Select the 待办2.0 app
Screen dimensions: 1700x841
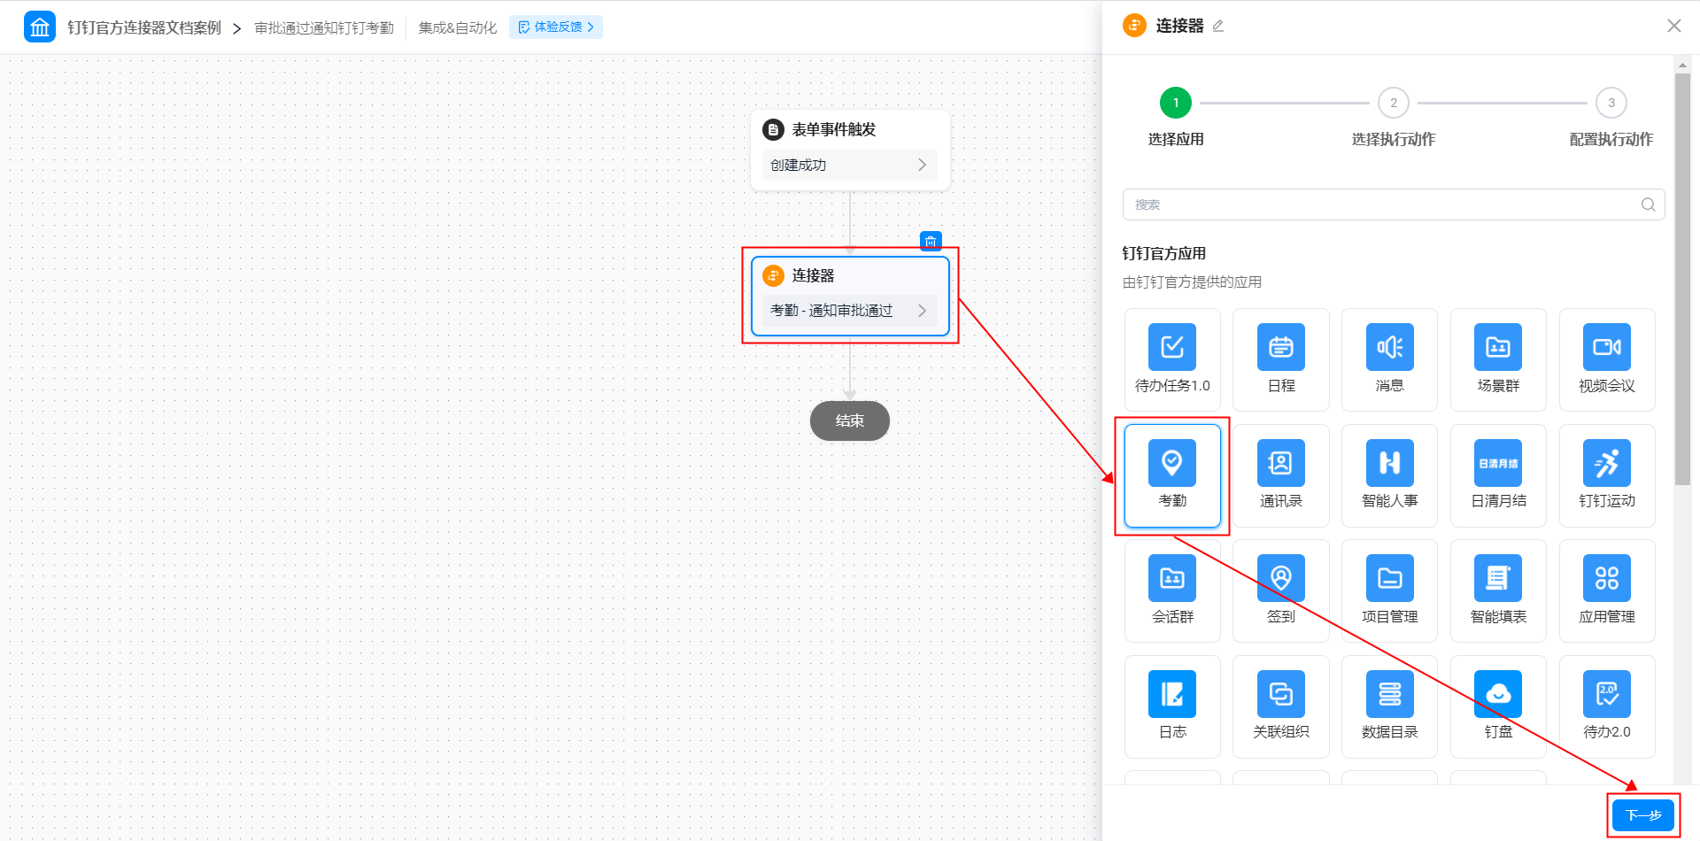(1607, 706)
